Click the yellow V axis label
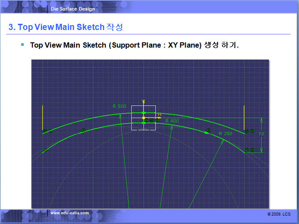Image resolution: width=299 pixels, height=224 pixels. pos(143,101)
